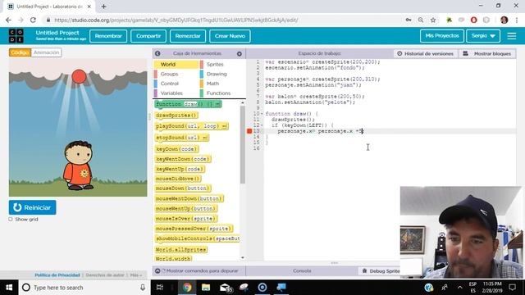Image resolution: width=525 pixels, height=295 pixels.
Task: Click the function draw() block
Action: point(188,104)
